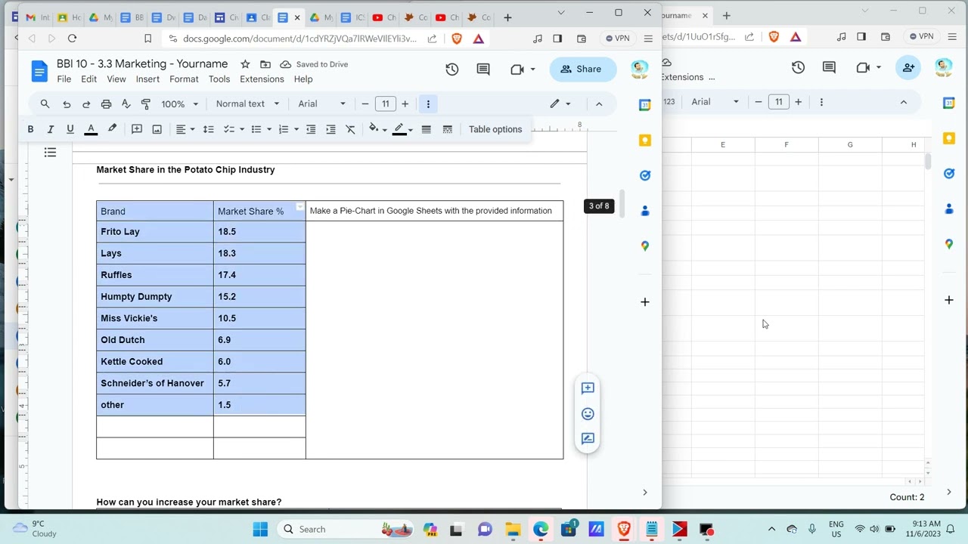The image size is (968, 544).
Task: Open the Extensions menu in Docs
Action: 262,79
